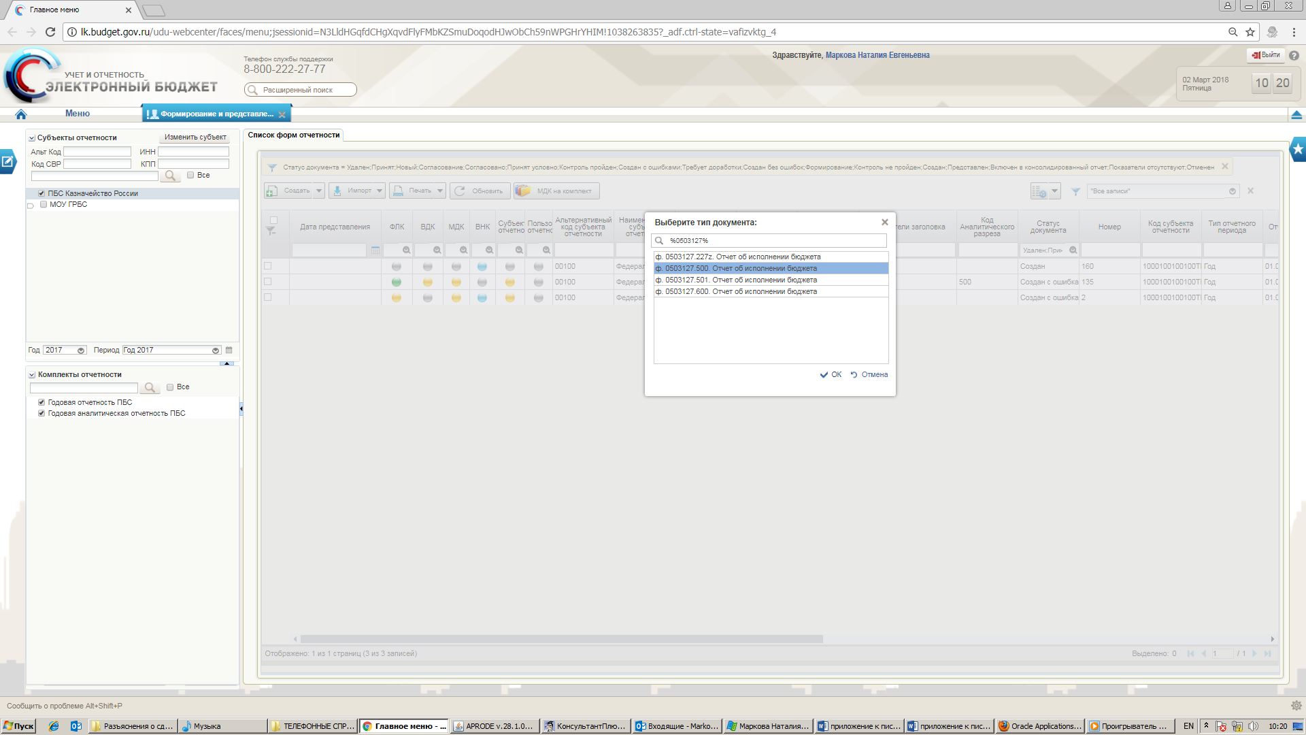Viewport: 1306px width, 735px height.
Task: Expand the МОУ ГРБС tree node
Action: (x=31, y=206)
